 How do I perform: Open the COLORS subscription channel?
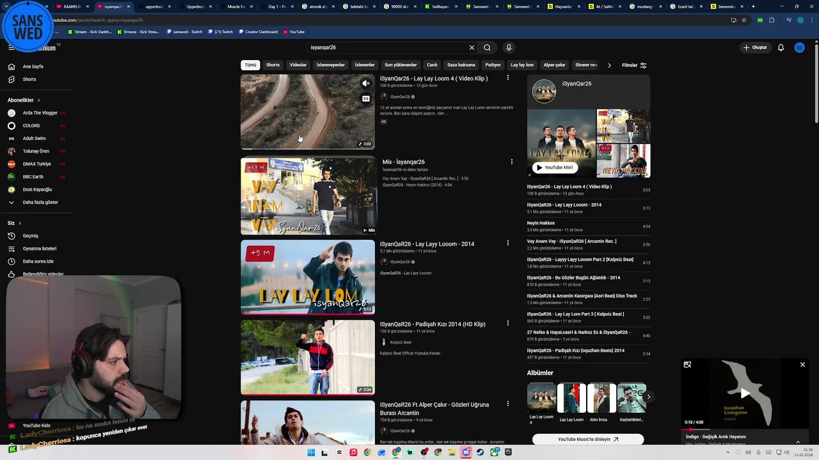[x=31, y=126]
